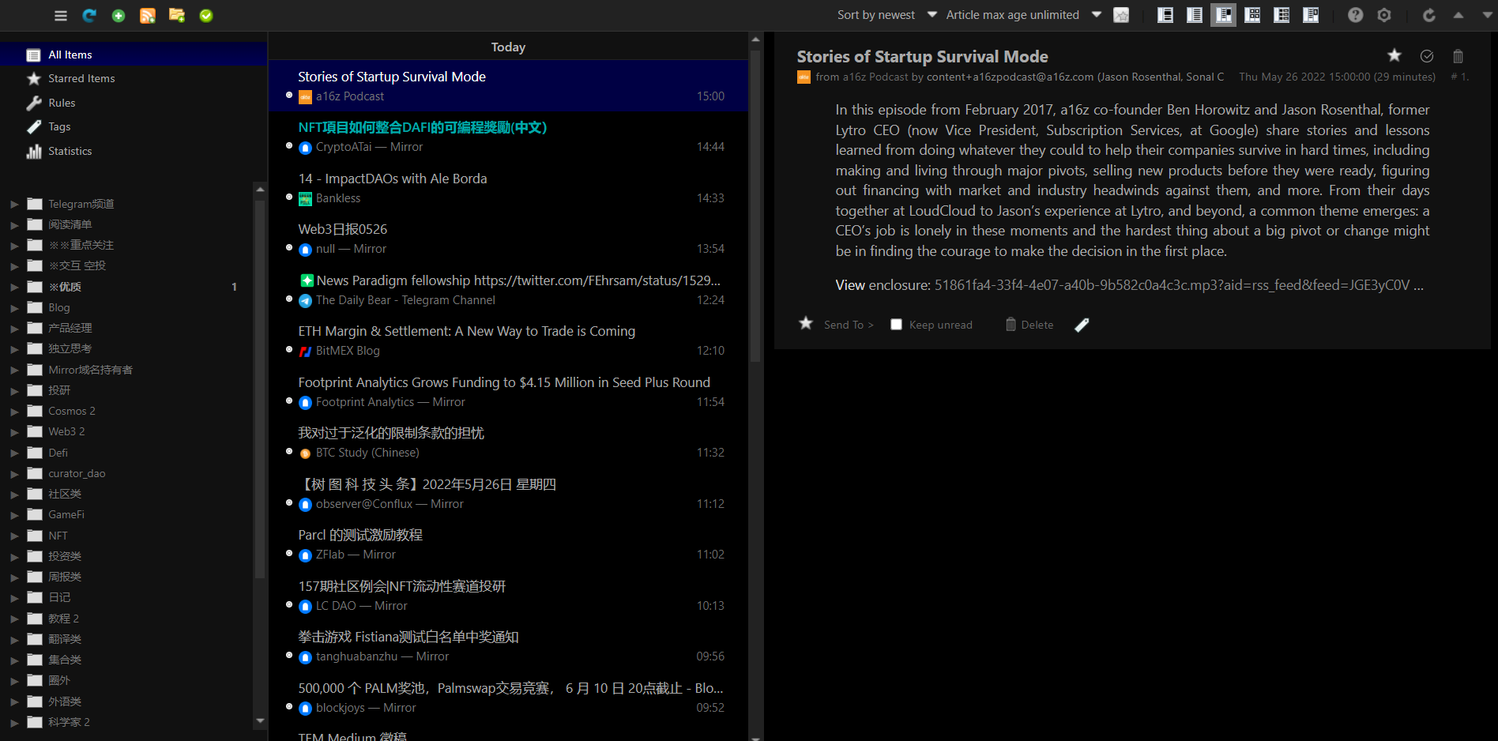
Task: Click the Send To > button
Action: pos(849,325)
